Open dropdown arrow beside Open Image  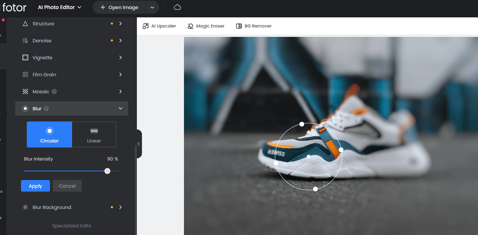[152, 7]
